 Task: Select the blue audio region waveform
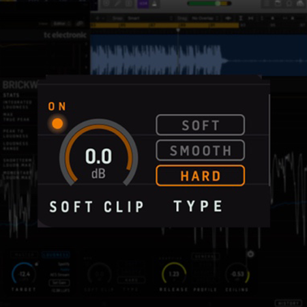199,55
